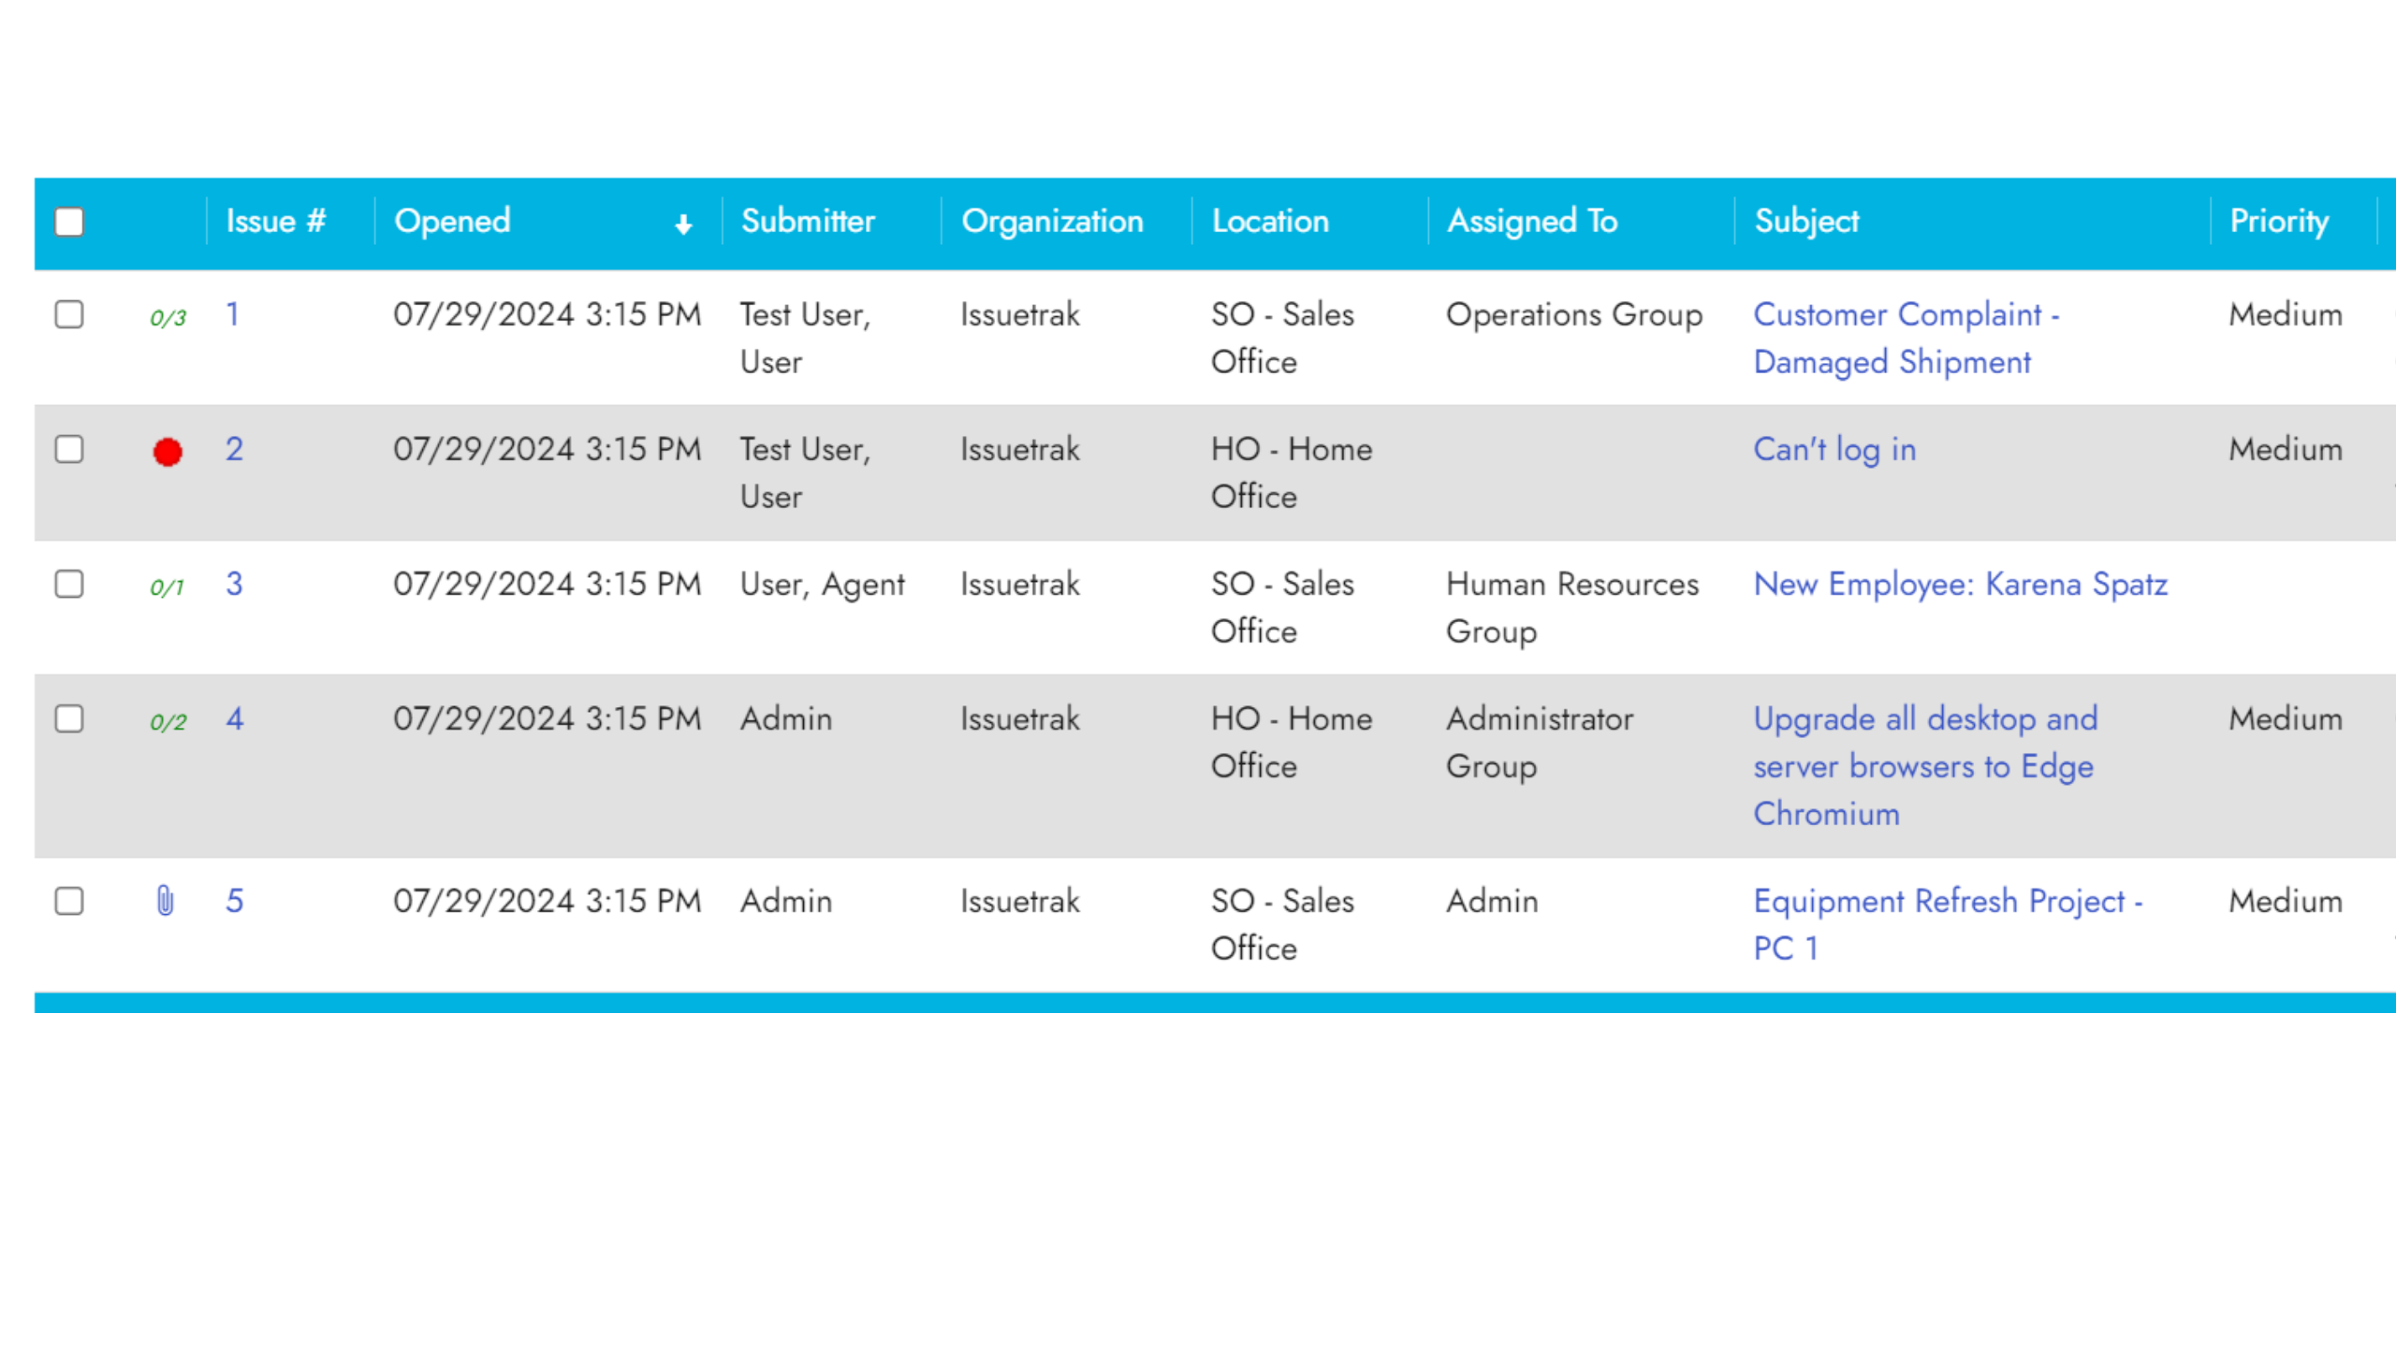Check the box for issue 1
2396x1347 pixels.
click(x=69, y=314)
